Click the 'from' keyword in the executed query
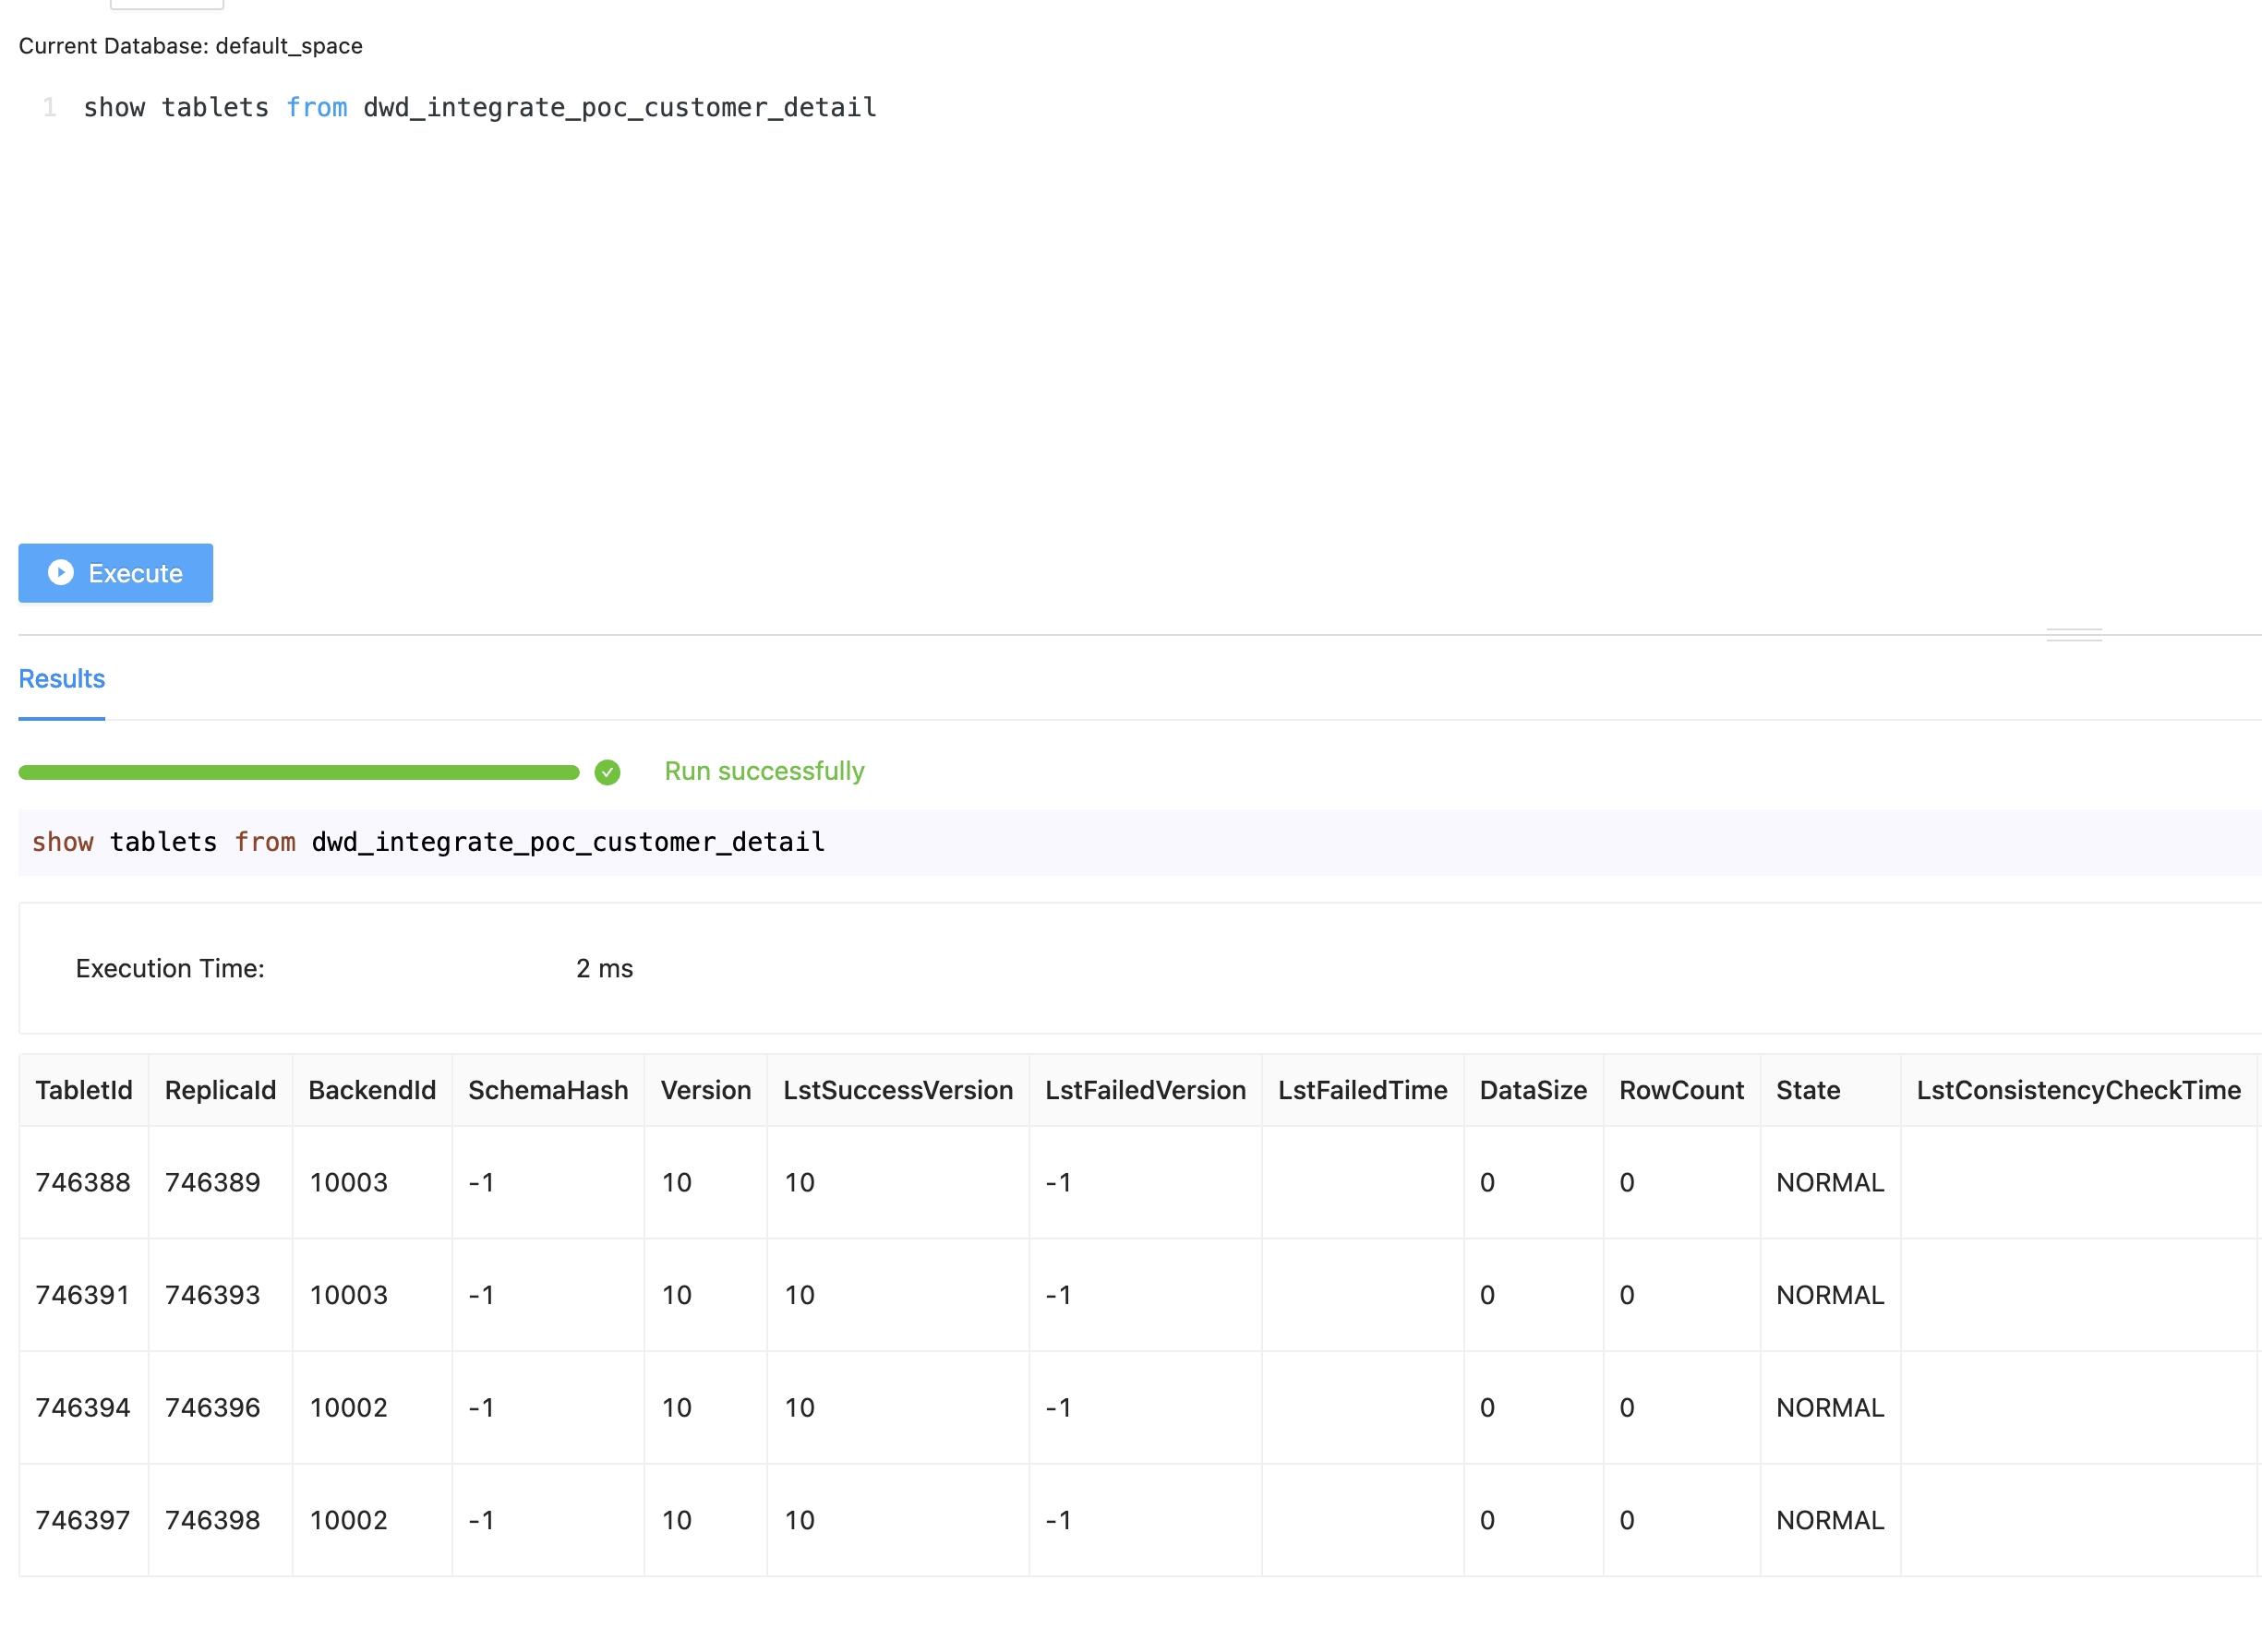The width and height of the screenshot is (2262, 1652). (x=265, y=842)
